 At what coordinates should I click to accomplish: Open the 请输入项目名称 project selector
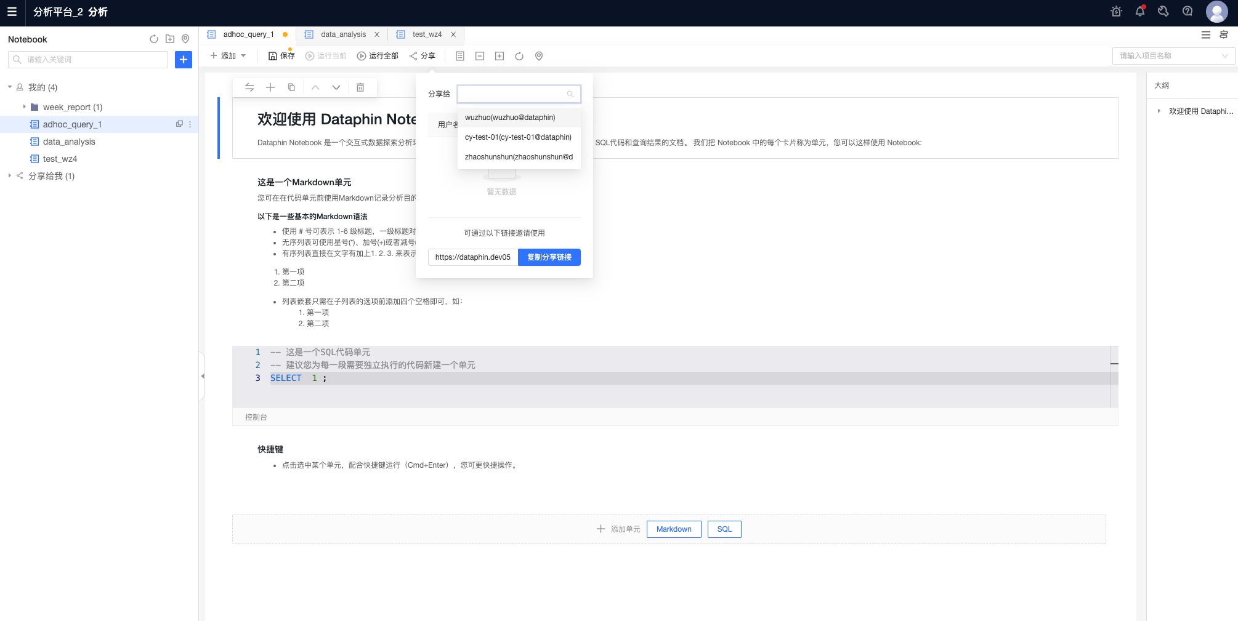pos(1173,55)
